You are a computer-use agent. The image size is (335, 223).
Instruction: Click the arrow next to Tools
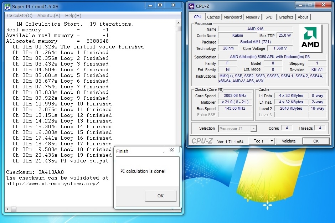pyautogui.click(x=272, y=141)
